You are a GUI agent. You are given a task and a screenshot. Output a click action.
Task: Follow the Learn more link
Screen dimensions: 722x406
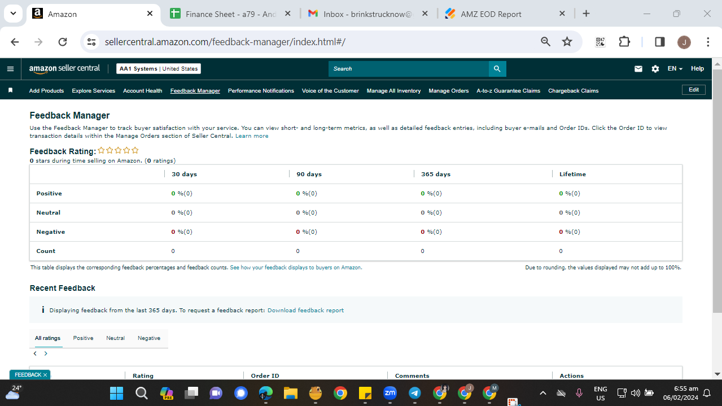(252, 136)
